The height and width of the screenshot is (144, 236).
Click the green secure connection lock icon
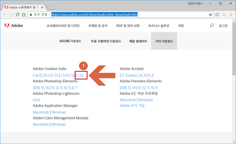[31, 15]
